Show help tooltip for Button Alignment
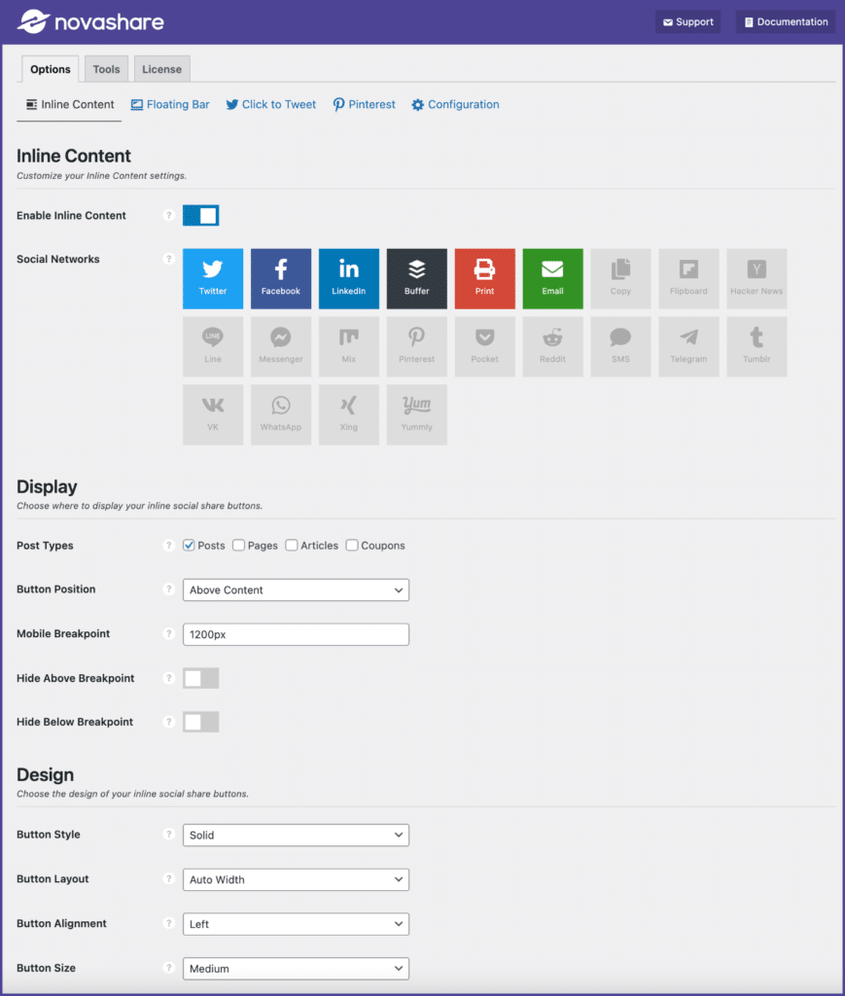This screenshot has height=996, width=845. (x=168, y=924)
